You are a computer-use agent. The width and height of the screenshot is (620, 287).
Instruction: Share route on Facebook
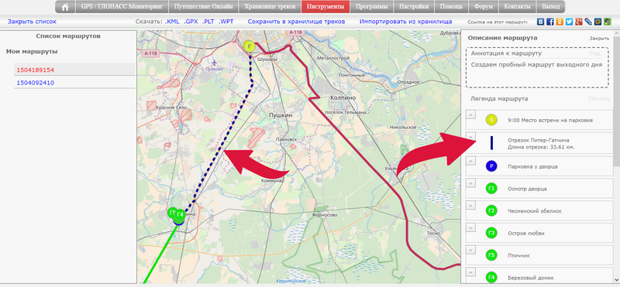(550, 22)
